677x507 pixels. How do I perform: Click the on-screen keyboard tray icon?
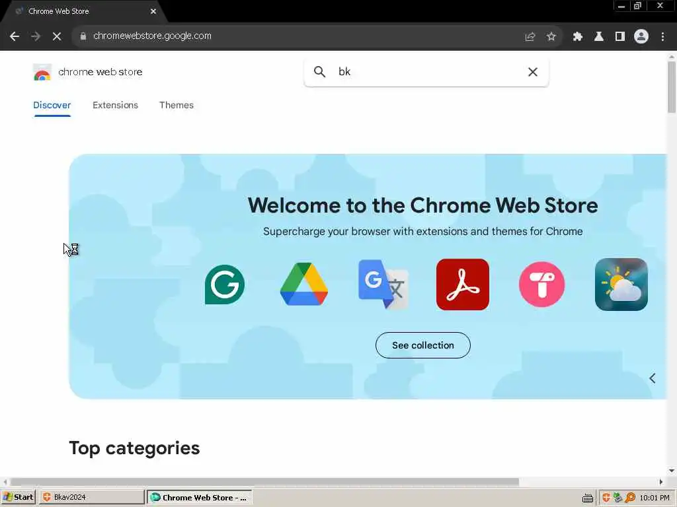point(587,498)
